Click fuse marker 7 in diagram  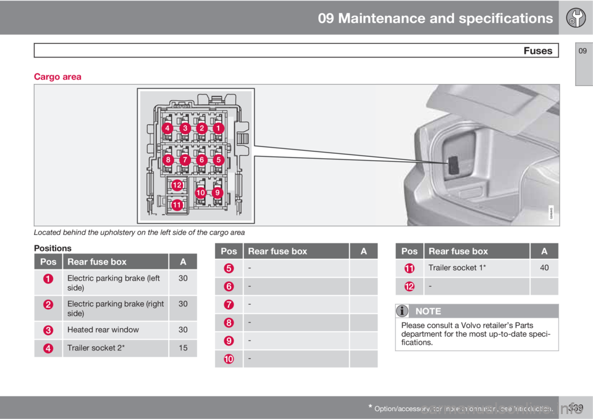coord(185,159)
